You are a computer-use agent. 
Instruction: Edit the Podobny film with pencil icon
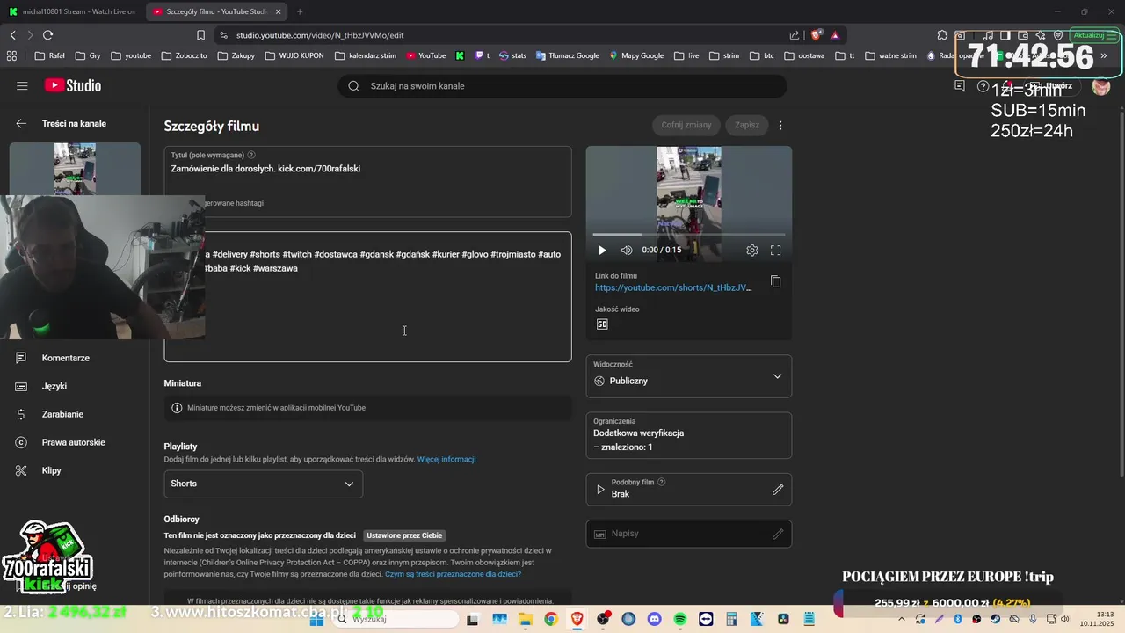click(778, 490)
